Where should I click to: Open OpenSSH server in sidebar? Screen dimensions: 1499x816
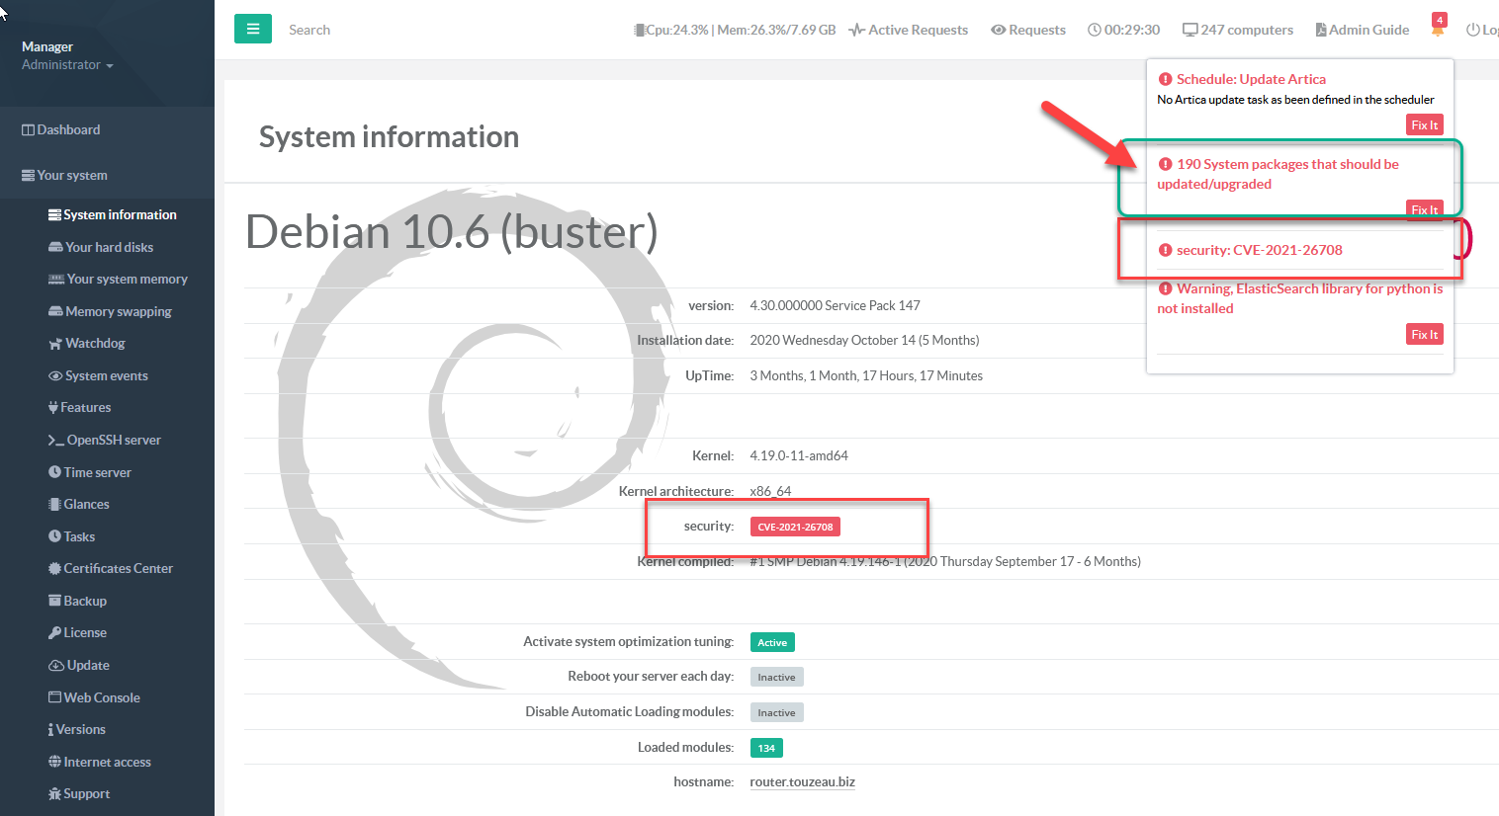coord(113,440)
